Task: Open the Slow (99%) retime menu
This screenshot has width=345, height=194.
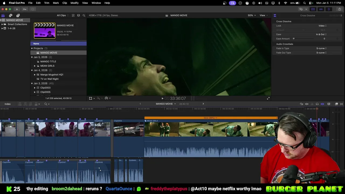Action: click(x=211, y=118)
